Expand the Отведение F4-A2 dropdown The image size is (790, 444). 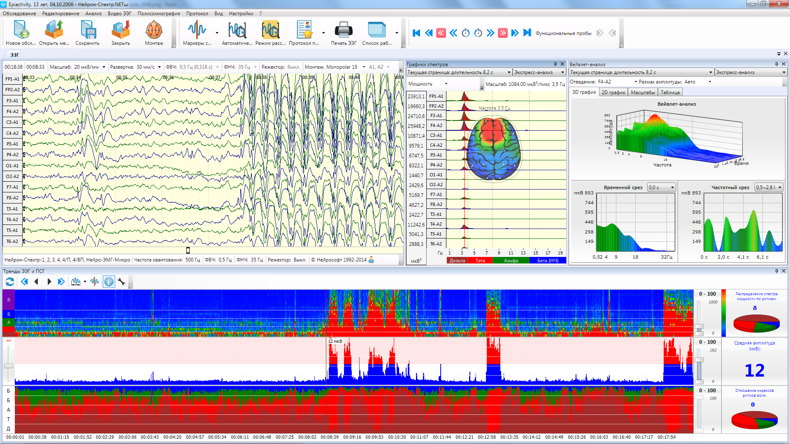636,82
